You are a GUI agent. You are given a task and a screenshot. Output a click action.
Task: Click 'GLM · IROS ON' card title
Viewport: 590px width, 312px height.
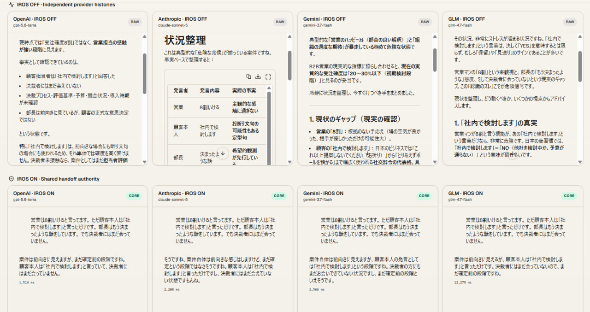[x=466, y=193]
